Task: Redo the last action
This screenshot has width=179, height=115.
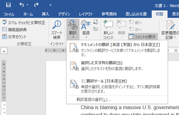Action: click(x=36, y=5)
